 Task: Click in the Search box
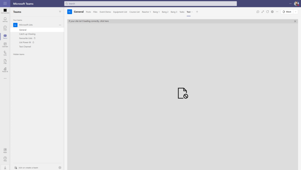click(x=150, y=4)
